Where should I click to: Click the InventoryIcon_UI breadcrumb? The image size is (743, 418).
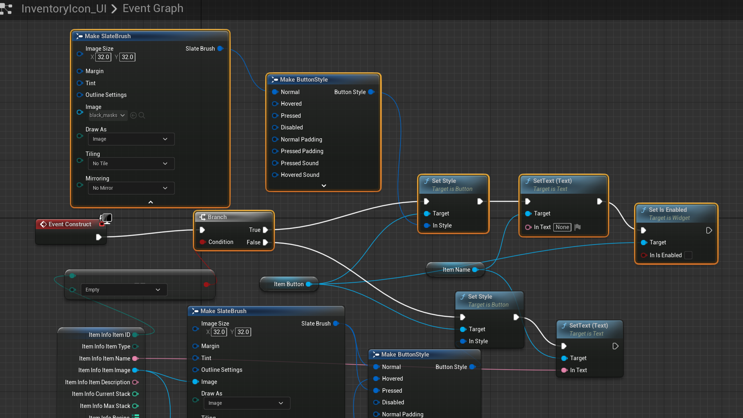point(64,8)
